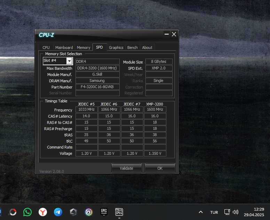Click the 8 GBytes module size field
This screenshot has height=220, width=270.
point(159,61)
